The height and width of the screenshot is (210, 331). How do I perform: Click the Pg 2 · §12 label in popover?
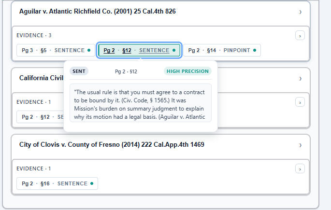point(126,71)
